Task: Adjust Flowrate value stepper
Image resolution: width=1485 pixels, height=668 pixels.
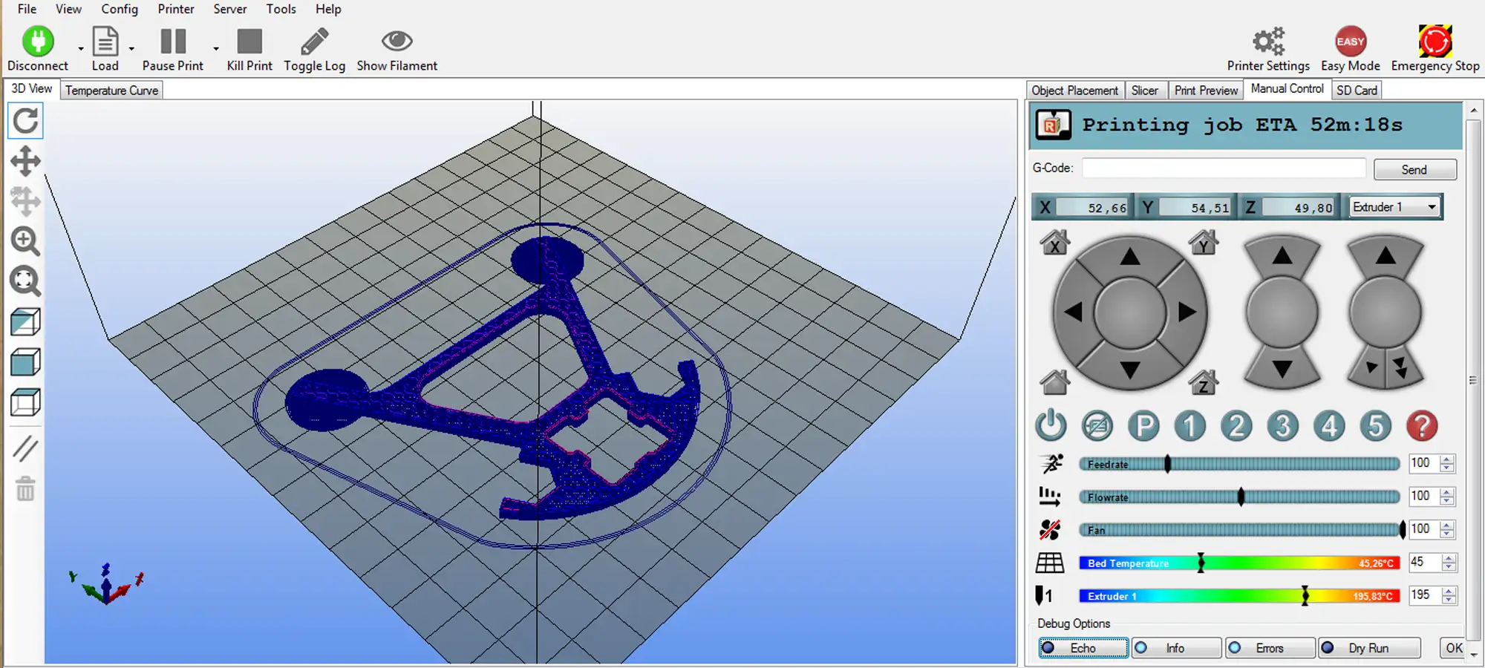Action: [x=1446, y=497]
